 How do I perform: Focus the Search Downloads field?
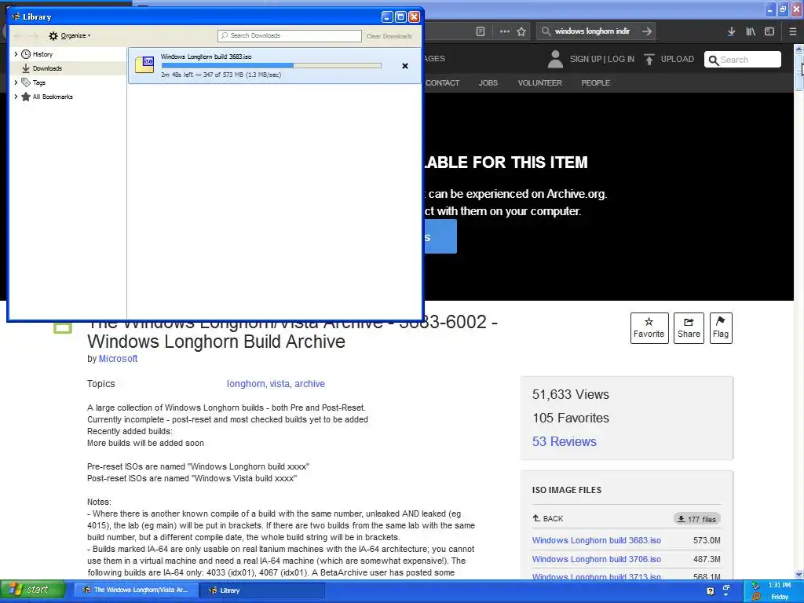coord(290,35)
